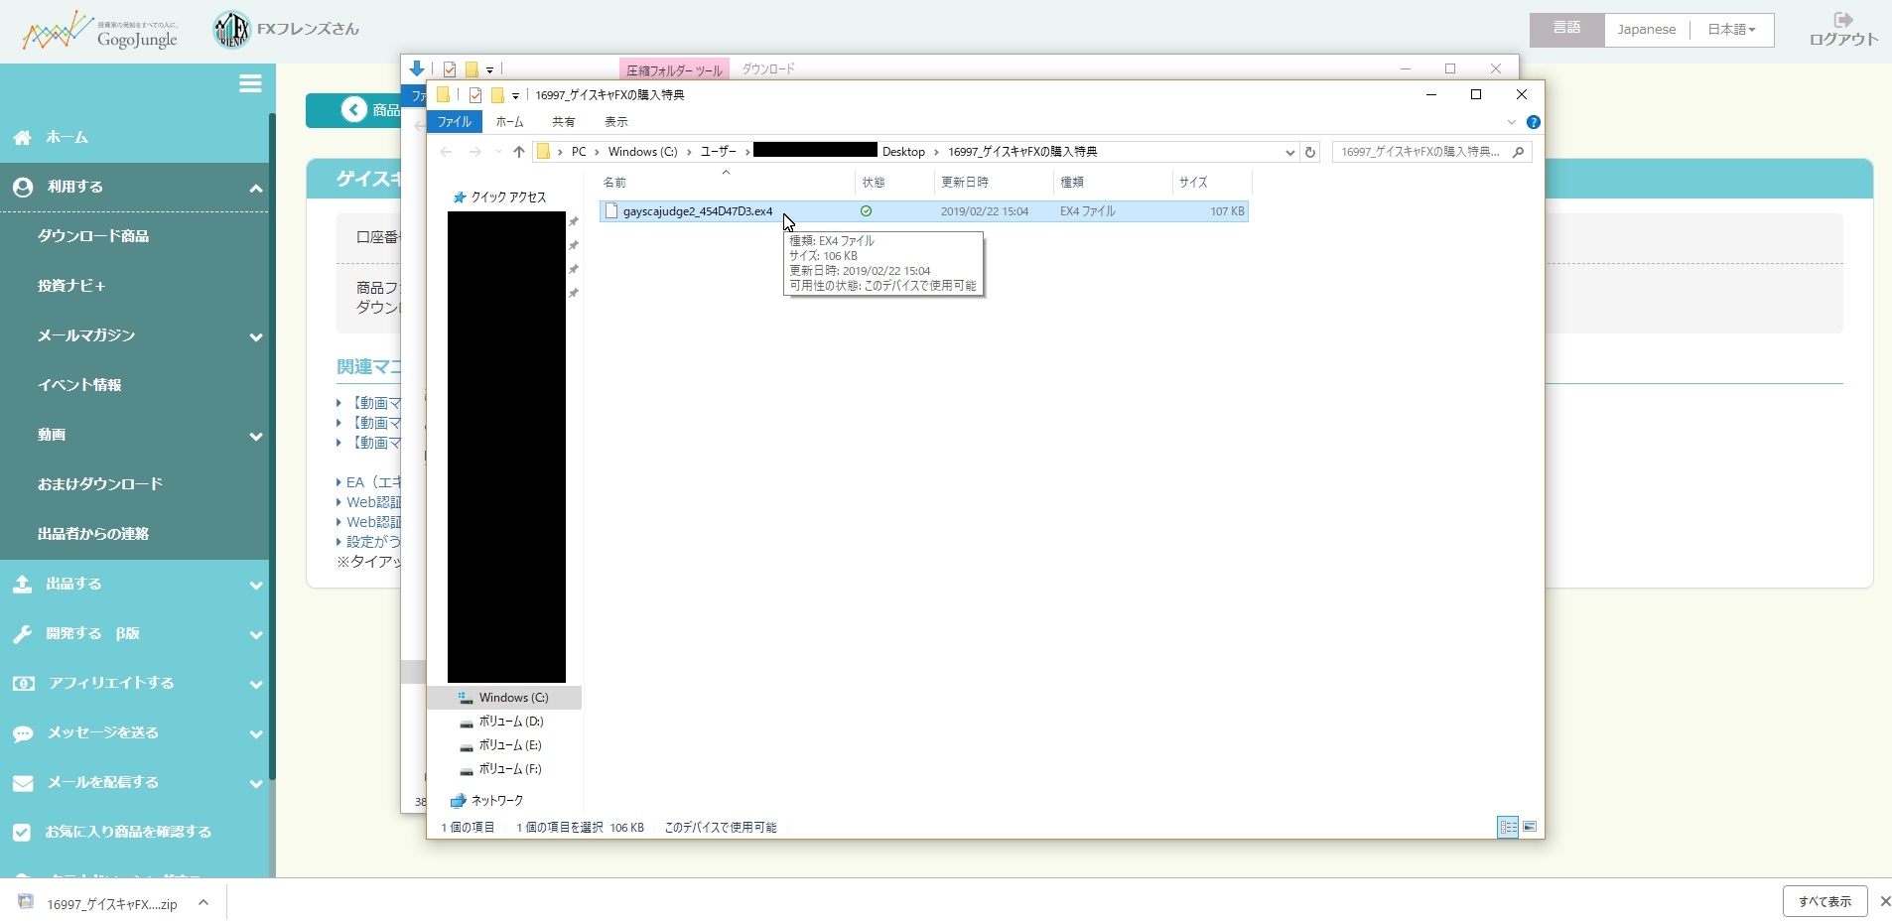This screenshot has height=923, width=1892.
Task: Select Windows (C:) in navigation tree
Action: pyautogui.click(x=513, y=698)
